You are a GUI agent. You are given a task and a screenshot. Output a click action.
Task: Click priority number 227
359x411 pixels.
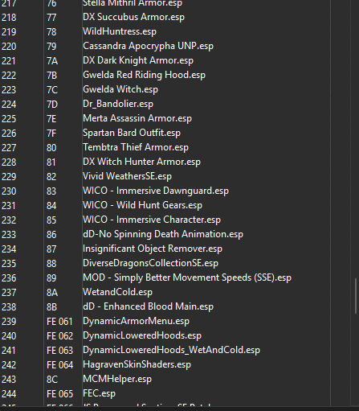click(9, 147)
